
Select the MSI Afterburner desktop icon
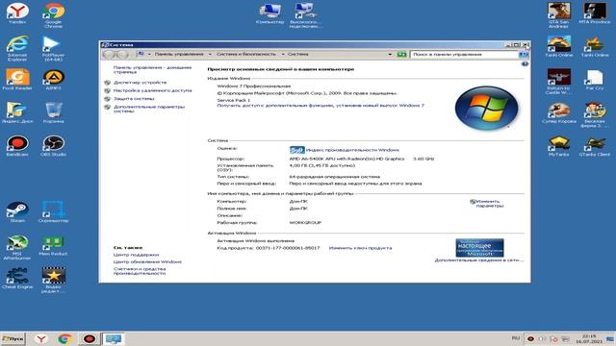click(17, 248)
